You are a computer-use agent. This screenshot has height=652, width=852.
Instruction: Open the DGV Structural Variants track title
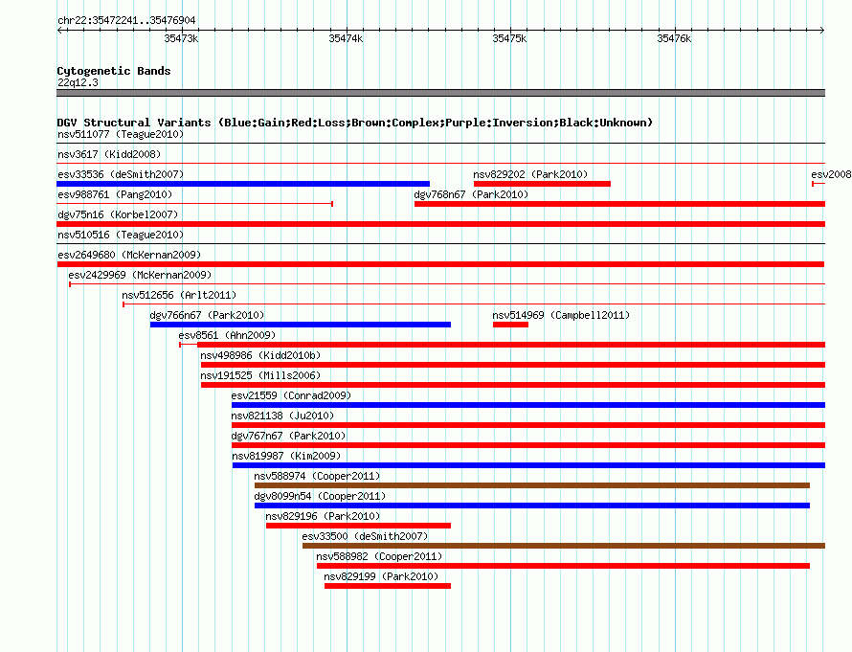tap(354, 123)
